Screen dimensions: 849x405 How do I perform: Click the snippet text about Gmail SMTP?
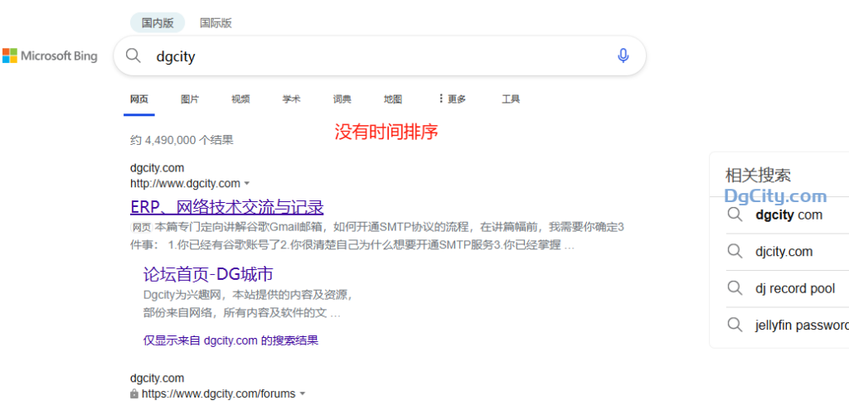click(x=377, y=236)
